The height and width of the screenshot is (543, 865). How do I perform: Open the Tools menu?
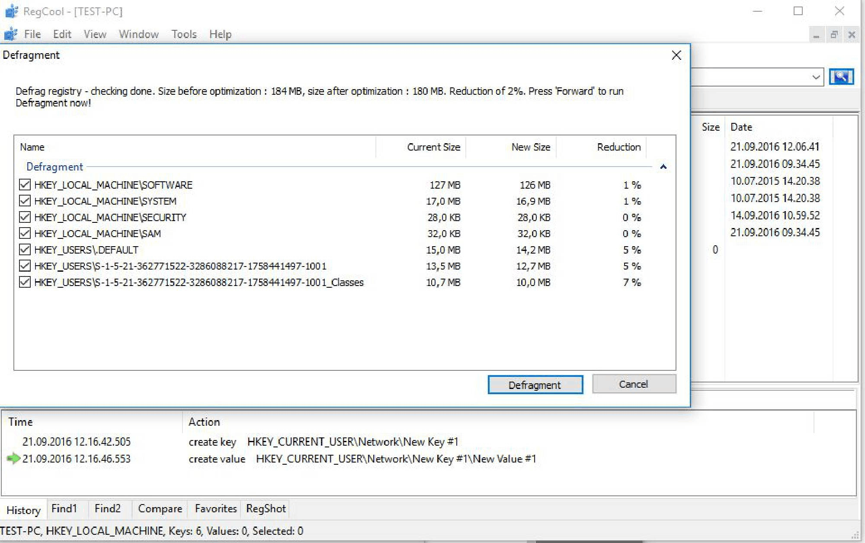pyautogui.click(x=184, y=34)
